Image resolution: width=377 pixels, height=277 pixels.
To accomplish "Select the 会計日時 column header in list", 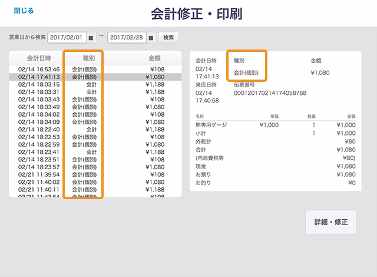I will coord(39,58).
